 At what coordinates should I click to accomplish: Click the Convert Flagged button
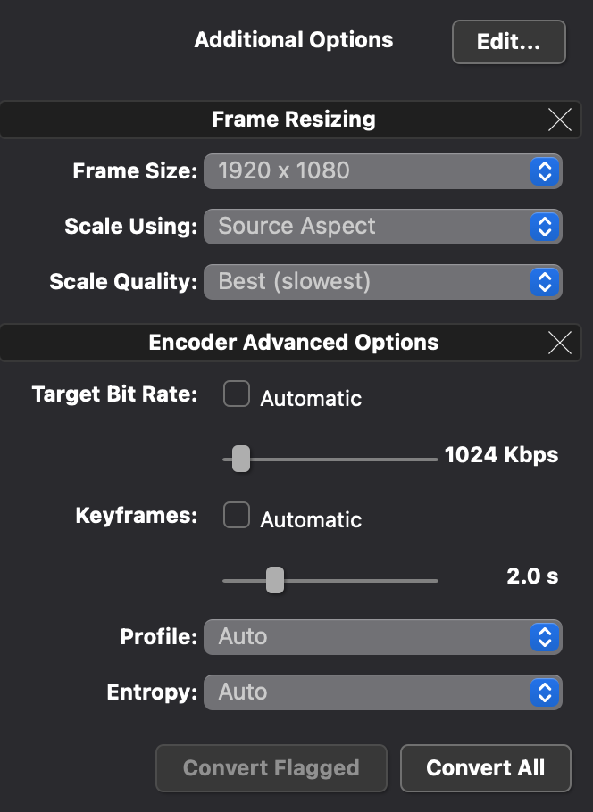click(271, 768)
